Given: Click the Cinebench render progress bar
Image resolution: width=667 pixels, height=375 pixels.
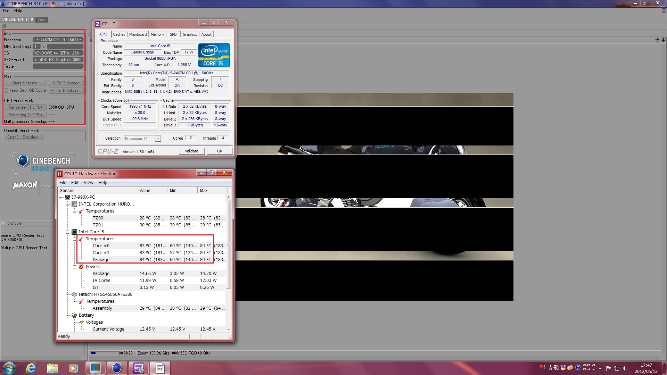Looking at the screenshot, I should (x=104, y=353).
